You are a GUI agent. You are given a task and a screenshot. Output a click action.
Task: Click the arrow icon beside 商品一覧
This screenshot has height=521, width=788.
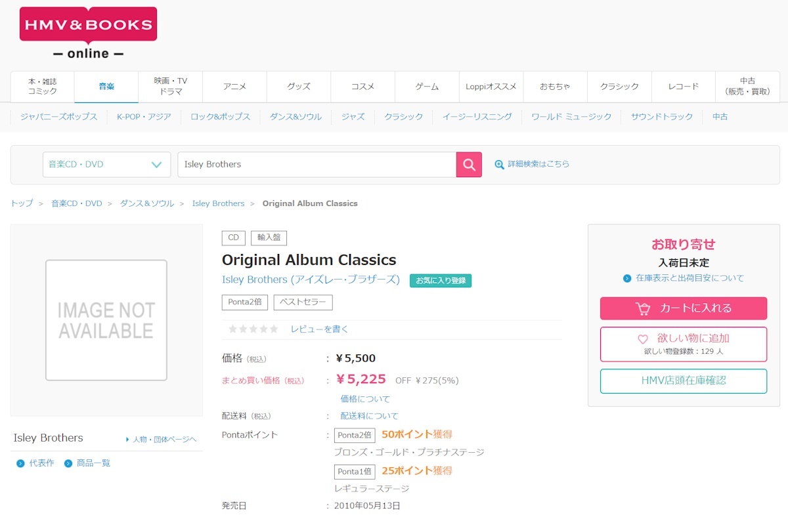tap(68, 464)
